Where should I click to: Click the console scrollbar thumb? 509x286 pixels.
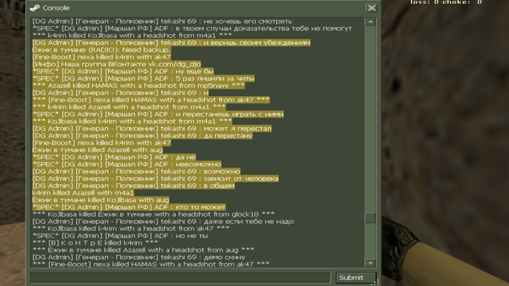(370, 218)
